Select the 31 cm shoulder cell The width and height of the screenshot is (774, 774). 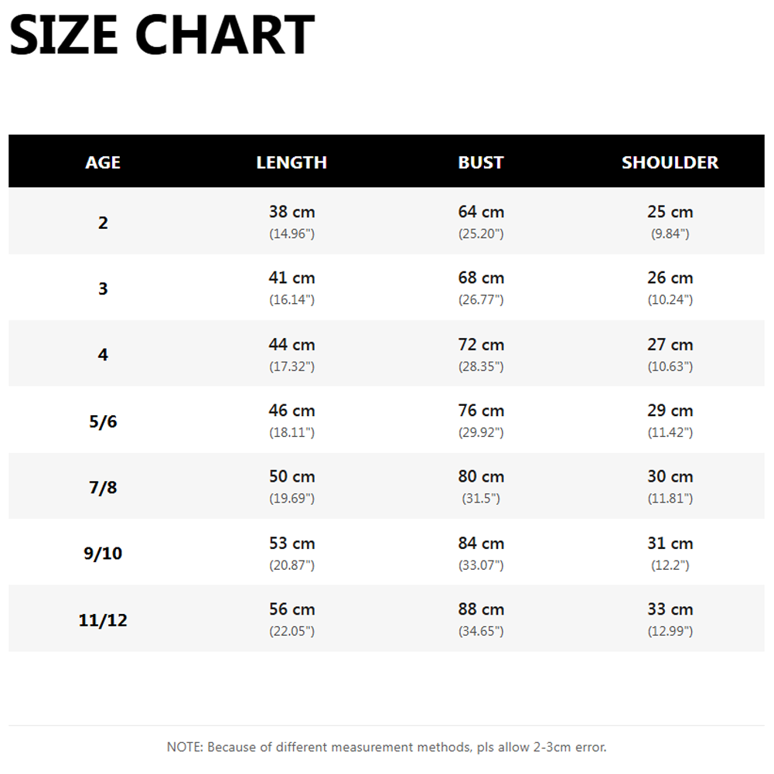[670, 553]
